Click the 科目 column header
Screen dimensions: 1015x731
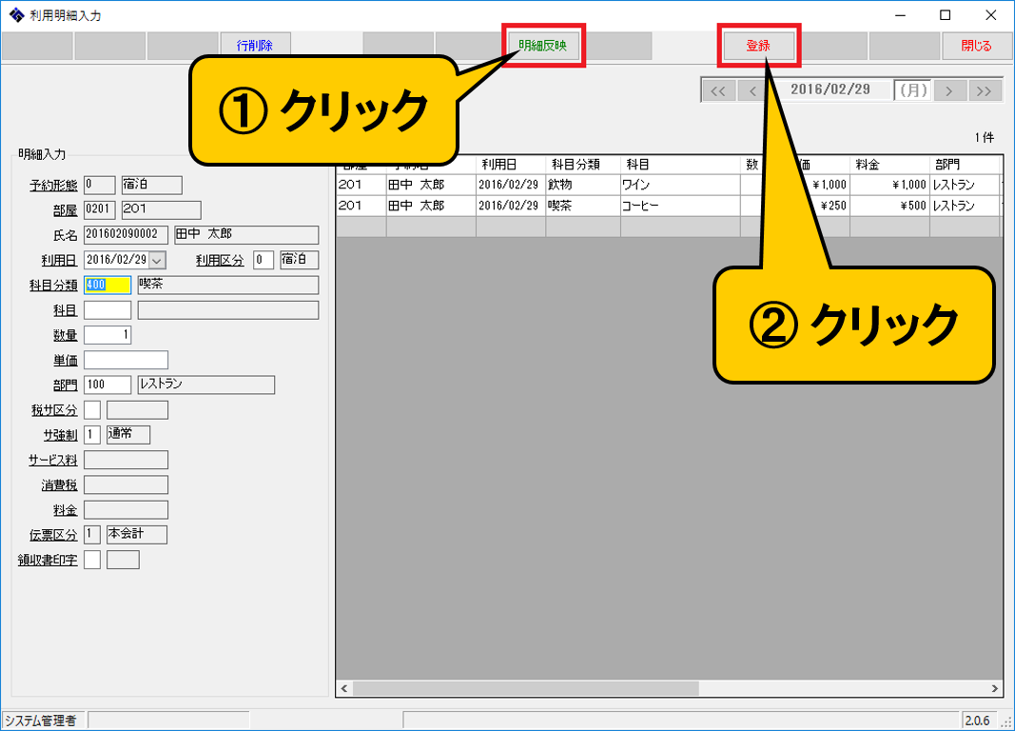[x=680, y=165]
